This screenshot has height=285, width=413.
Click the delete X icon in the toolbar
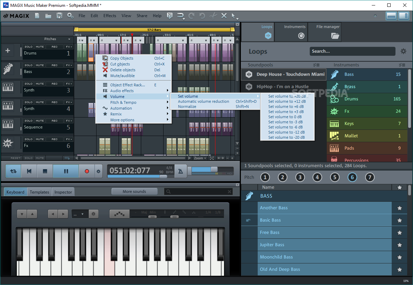point(224,16)
